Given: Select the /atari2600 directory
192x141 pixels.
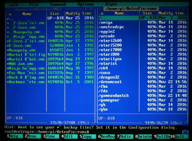Looking at the screenshot, I should click(143, 41).
